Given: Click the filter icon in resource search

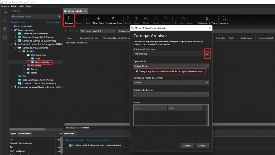Looking at the screenshot, I should 59,17.
